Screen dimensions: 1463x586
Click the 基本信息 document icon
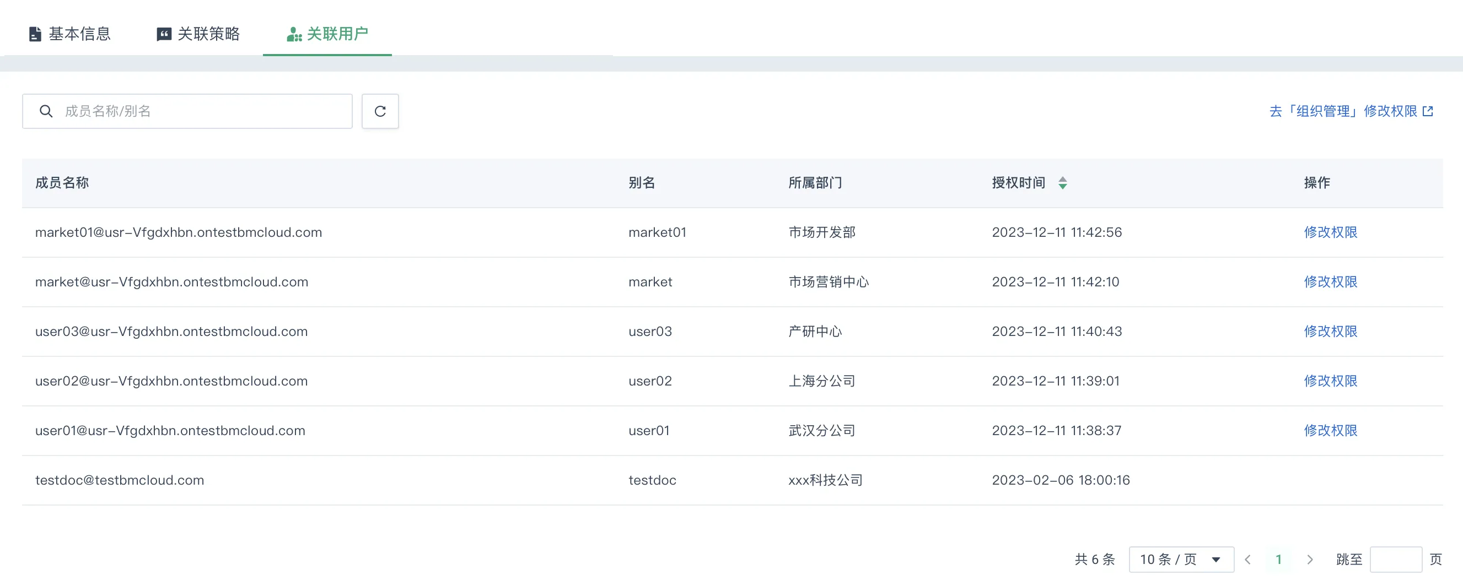pyautogui.click(x=35, y=34)
